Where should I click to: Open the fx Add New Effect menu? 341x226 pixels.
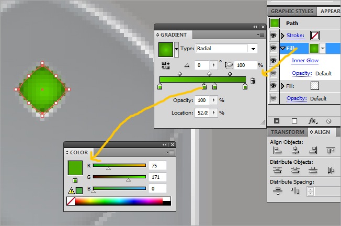[313, 121]
